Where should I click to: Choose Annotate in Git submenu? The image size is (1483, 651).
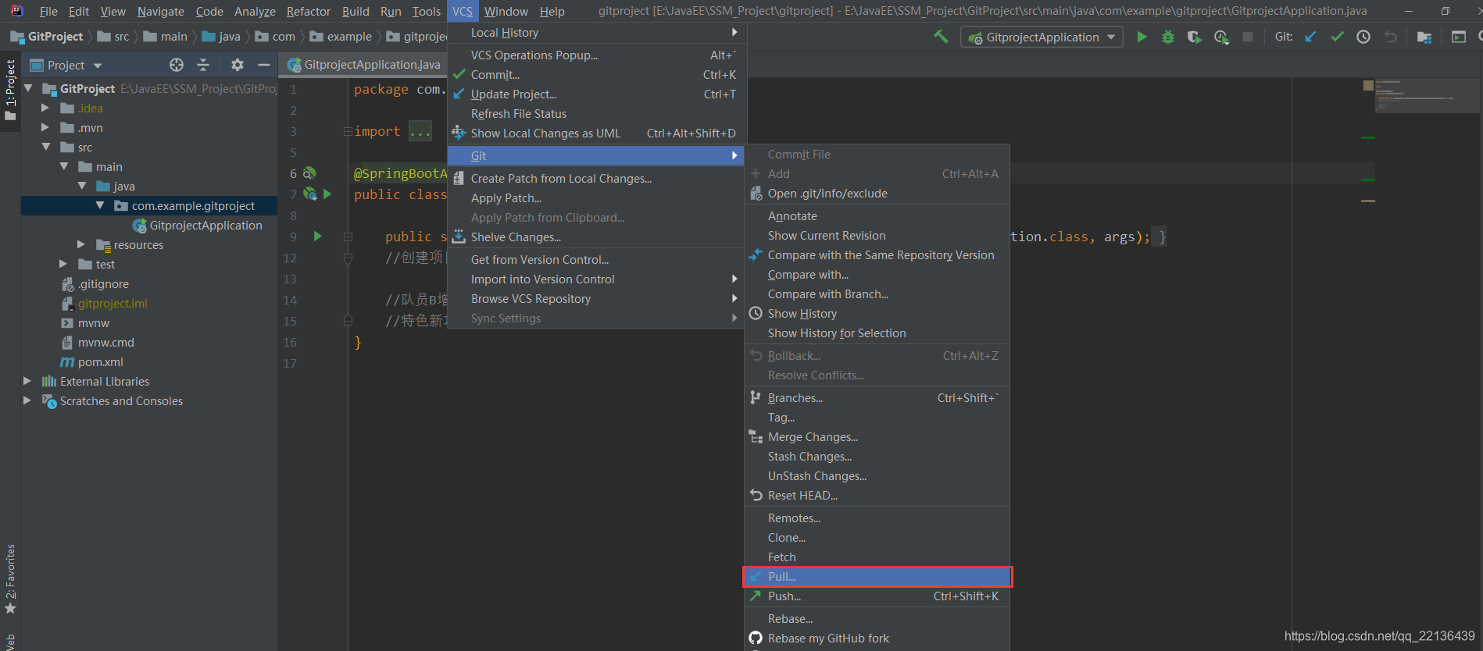coord(877,215)
